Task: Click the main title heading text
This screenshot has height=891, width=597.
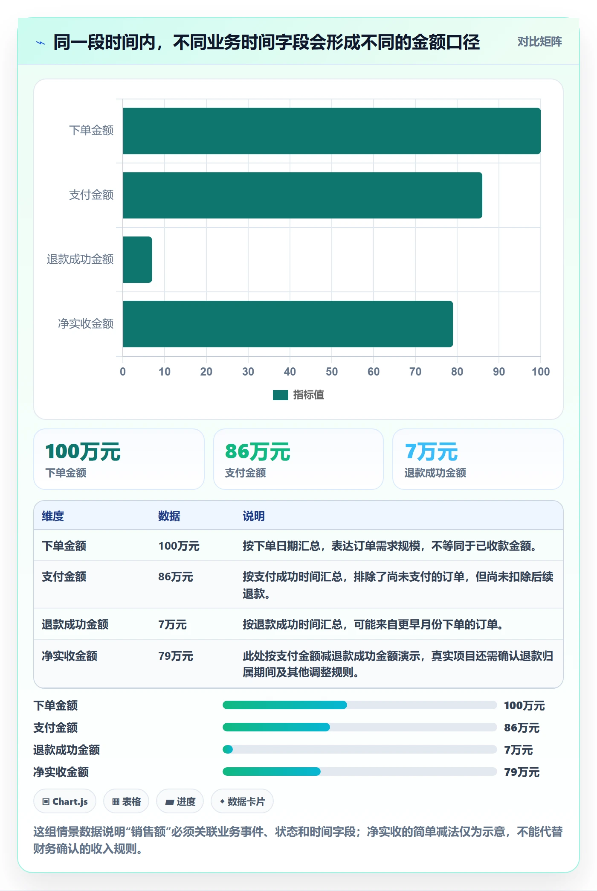Action: pyautogui.click(x=267, y=42)
